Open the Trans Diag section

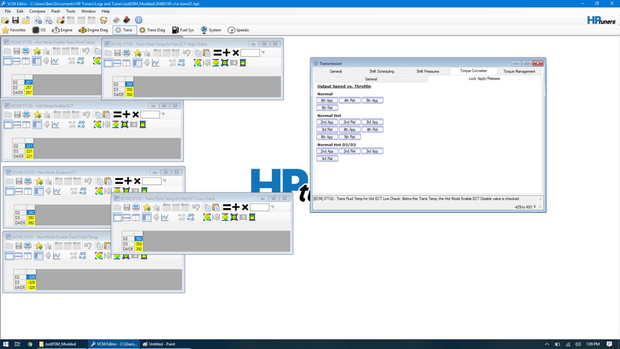152,30
